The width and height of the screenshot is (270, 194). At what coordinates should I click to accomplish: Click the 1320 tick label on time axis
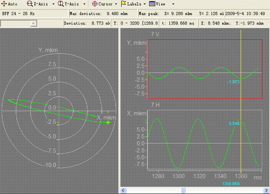point(199,176)
